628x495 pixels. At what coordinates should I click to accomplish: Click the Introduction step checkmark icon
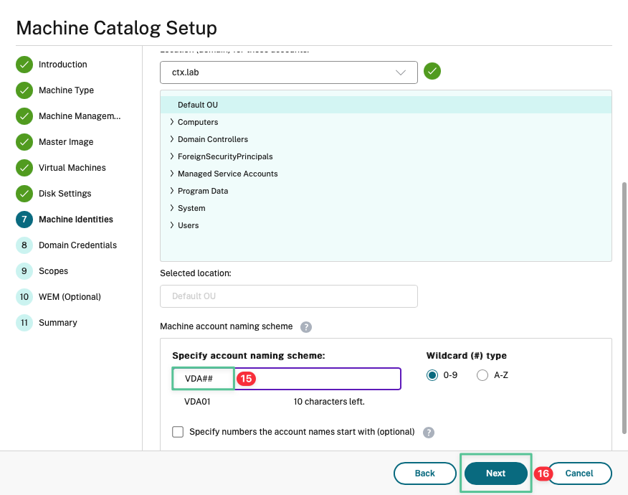click(x=24, y=65)
